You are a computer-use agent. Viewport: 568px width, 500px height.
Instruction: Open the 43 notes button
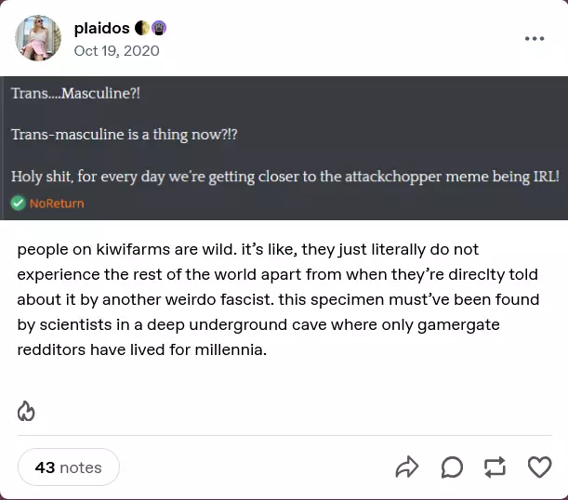[x=69, y=467]
